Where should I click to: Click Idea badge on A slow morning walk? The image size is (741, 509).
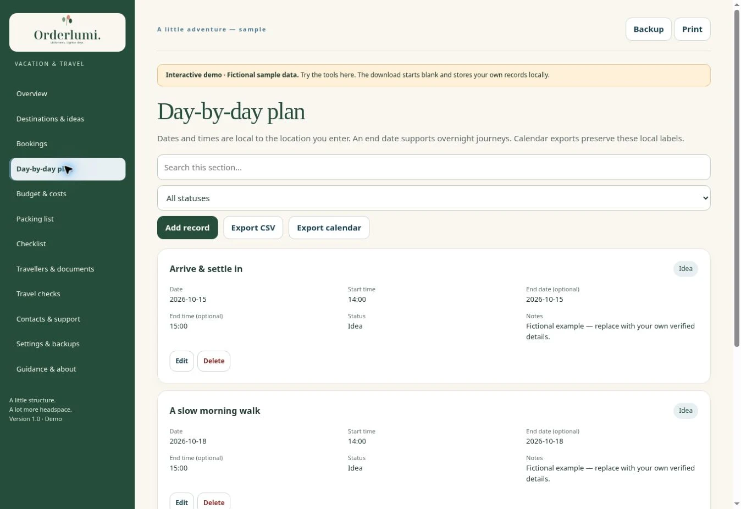[685, 411]
